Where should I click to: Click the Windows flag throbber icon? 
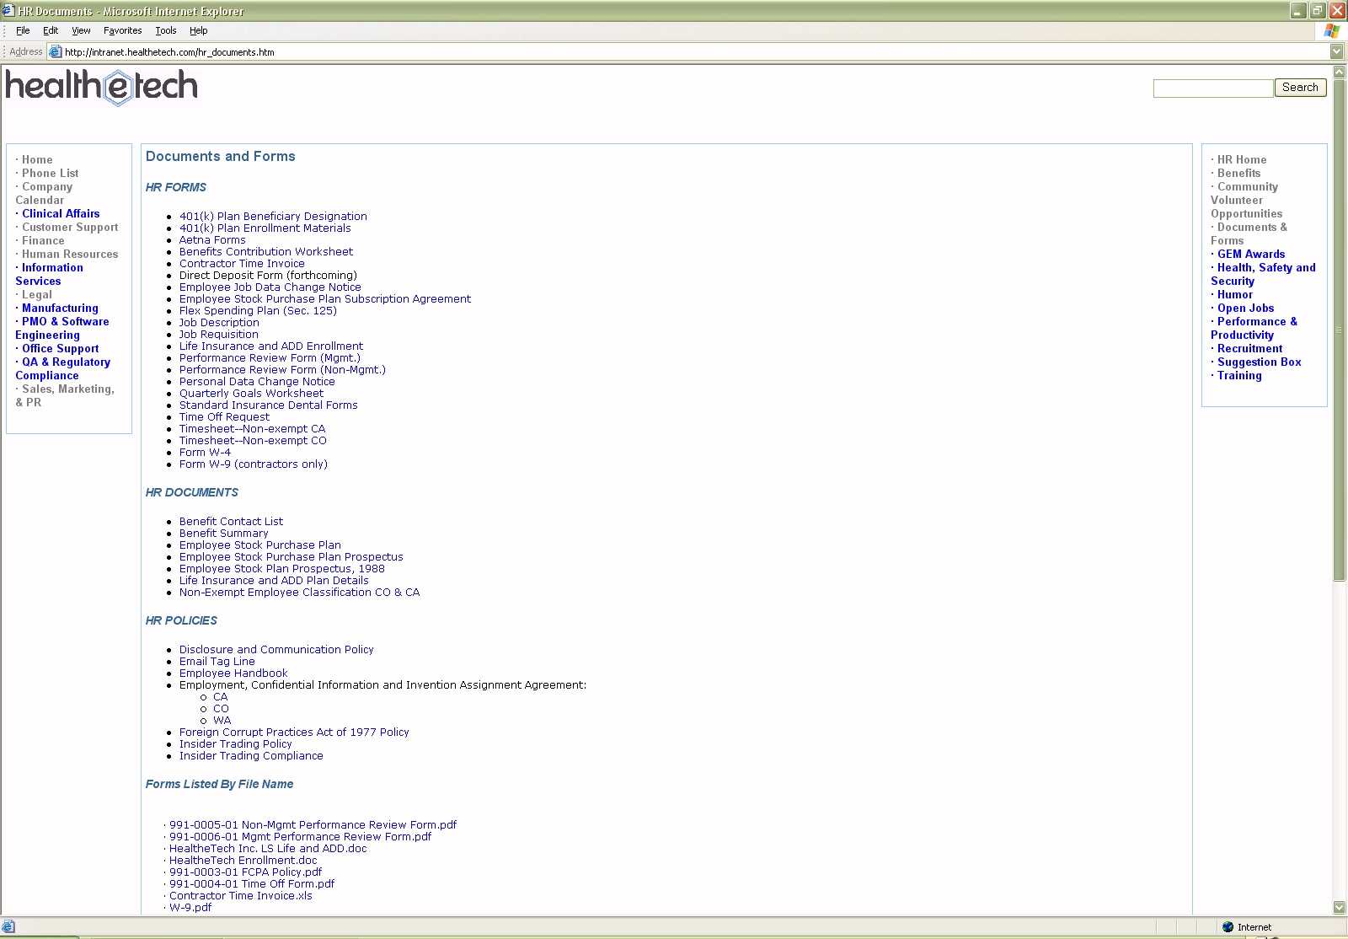click(1331, 30)
